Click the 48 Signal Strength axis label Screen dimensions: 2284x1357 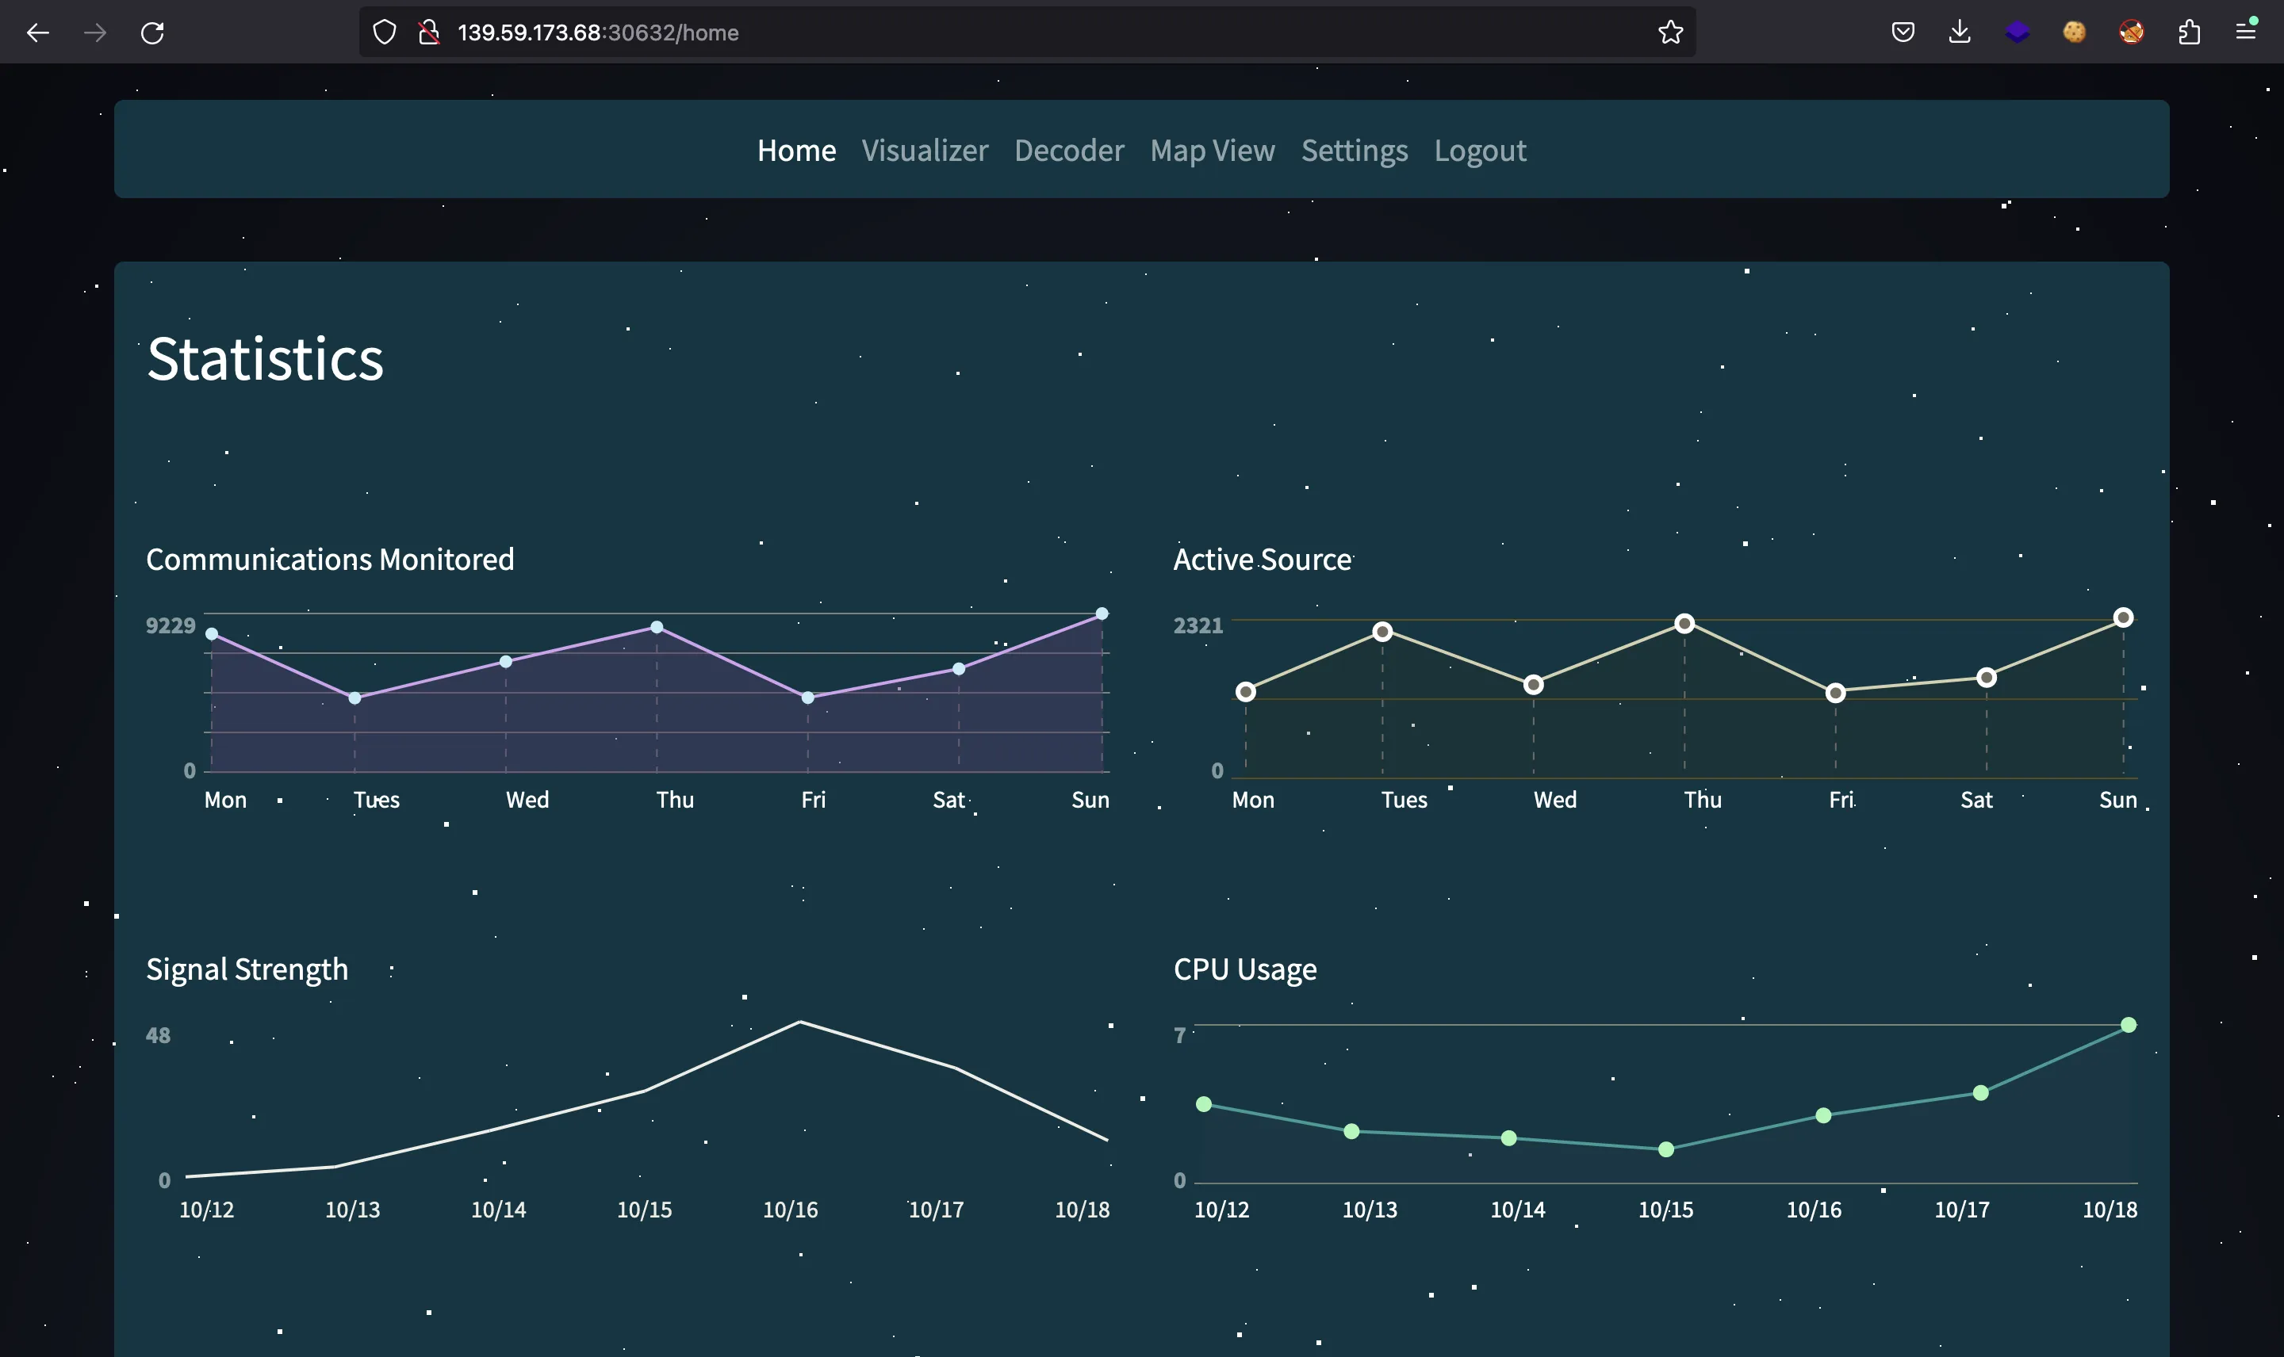159,1035
